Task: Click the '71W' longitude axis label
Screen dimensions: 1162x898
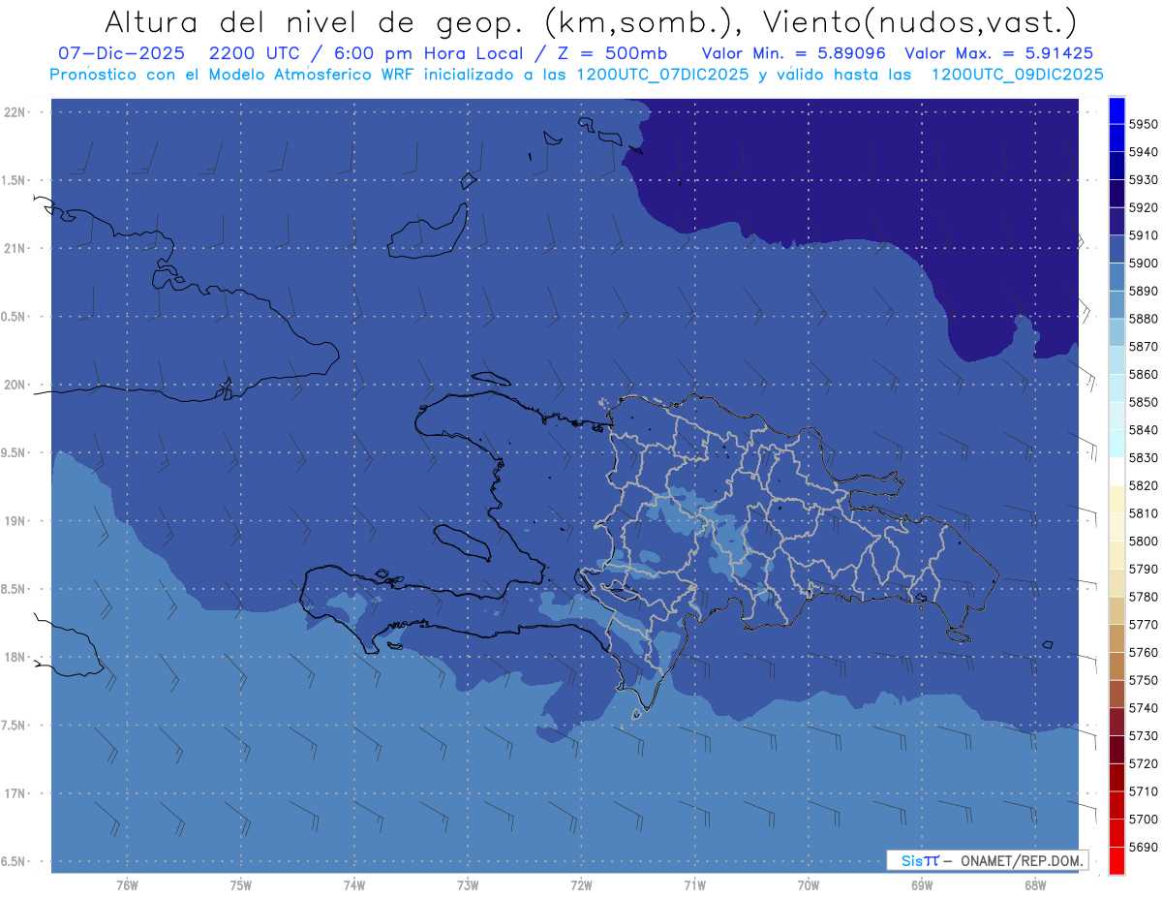Action: tap(694, 885)
